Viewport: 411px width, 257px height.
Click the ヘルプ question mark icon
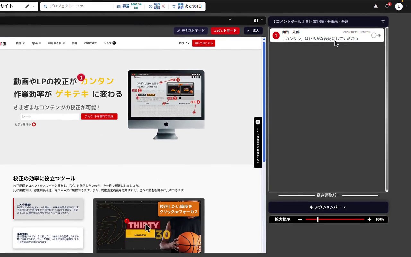[x=114, y=43]
